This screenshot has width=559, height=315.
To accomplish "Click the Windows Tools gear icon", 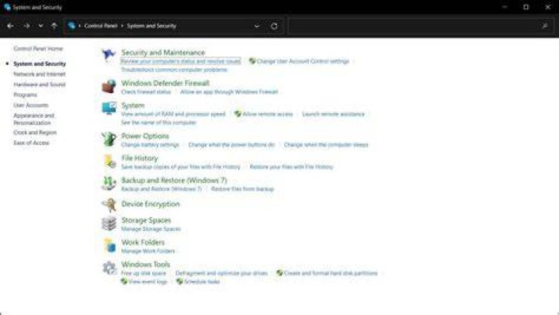I will tap(109, 268).
